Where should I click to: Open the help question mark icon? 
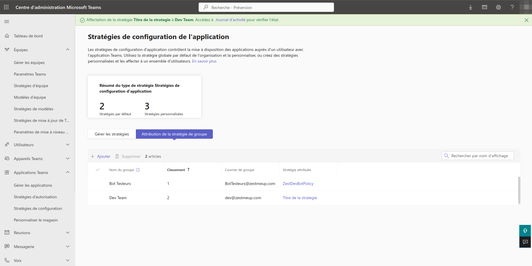click(512, 7)
